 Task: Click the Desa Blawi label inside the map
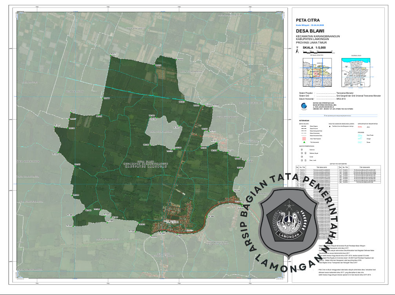point(146,162)
